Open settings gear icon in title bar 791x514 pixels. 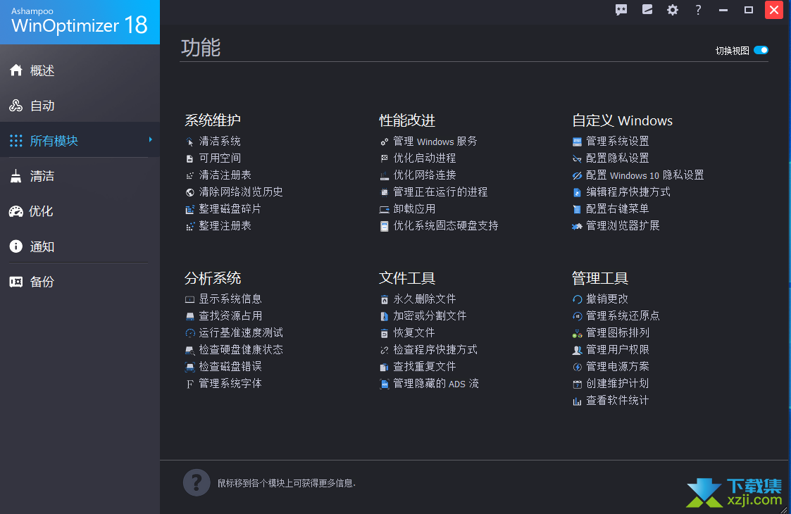[x=673, y=10]
